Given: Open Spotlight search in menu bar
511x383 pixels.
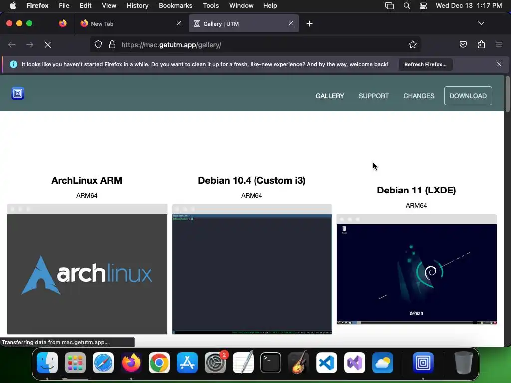Looking at the screenshot, I should coord(406,6).
